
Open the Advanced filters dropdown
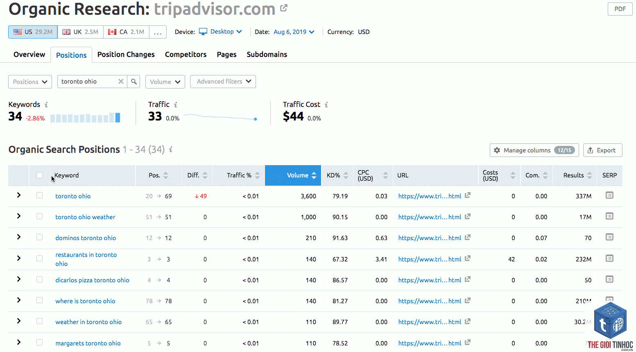[x=223, y=82]
